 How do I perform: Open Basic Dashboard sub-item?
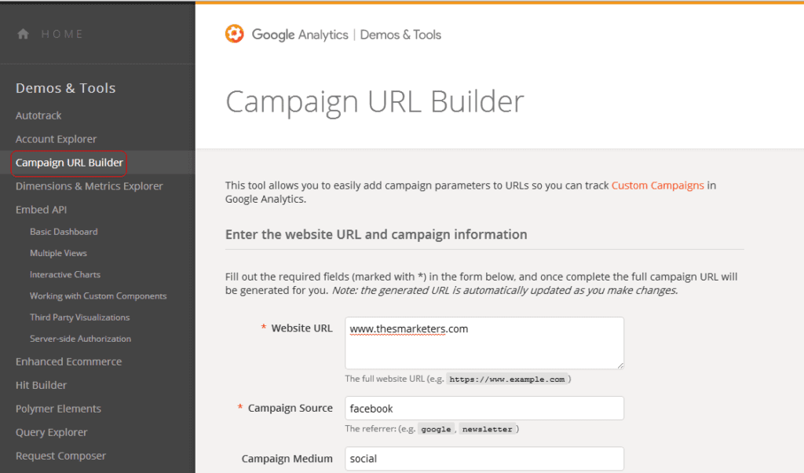coord(64,232)
